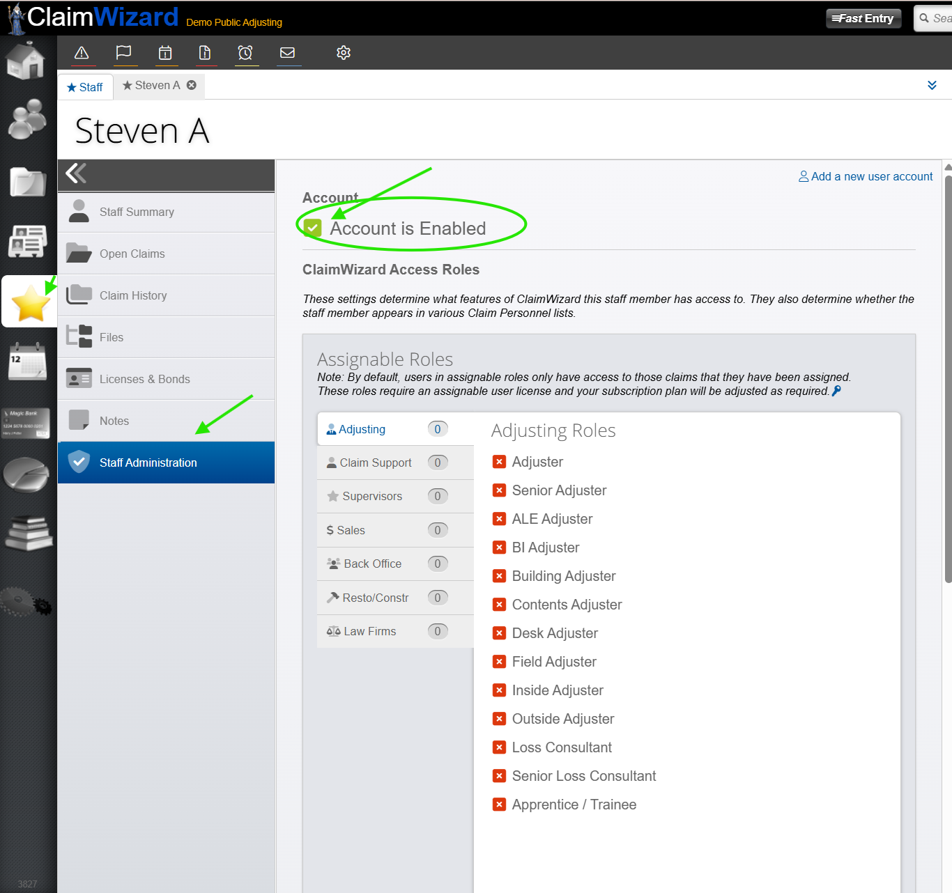Image resolution: width=952 pixels, height=893 pixels.
Task: Click the key icon after subscription note
Action: point(836,391)
